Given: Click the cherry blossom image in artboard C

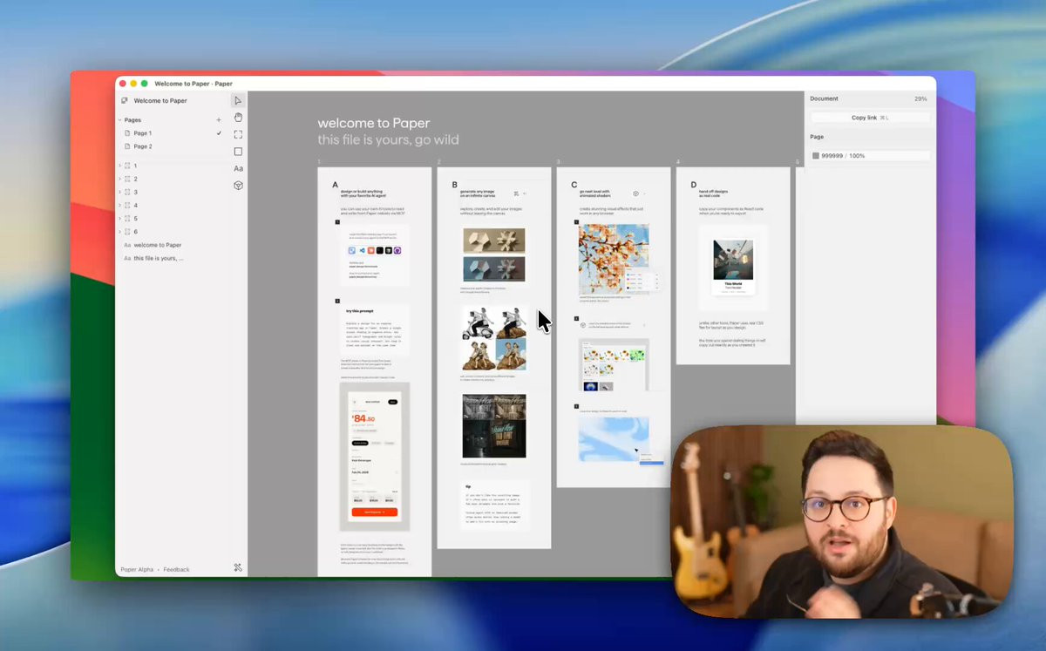Looking at the screenshot, I should tap(614, 259).
